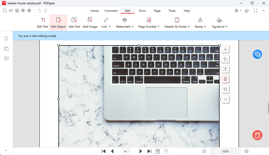Open the Tools menu tab
269x155 pixels.
pos(172,11)
